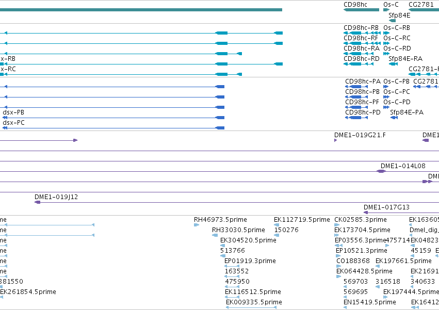Select EST EK261854.5prime

click(x=28, y=292)
